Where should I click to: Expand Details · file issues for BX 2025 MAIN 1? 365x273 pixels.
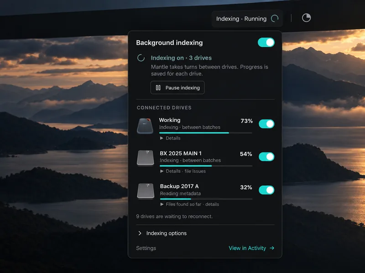point(183,171)
